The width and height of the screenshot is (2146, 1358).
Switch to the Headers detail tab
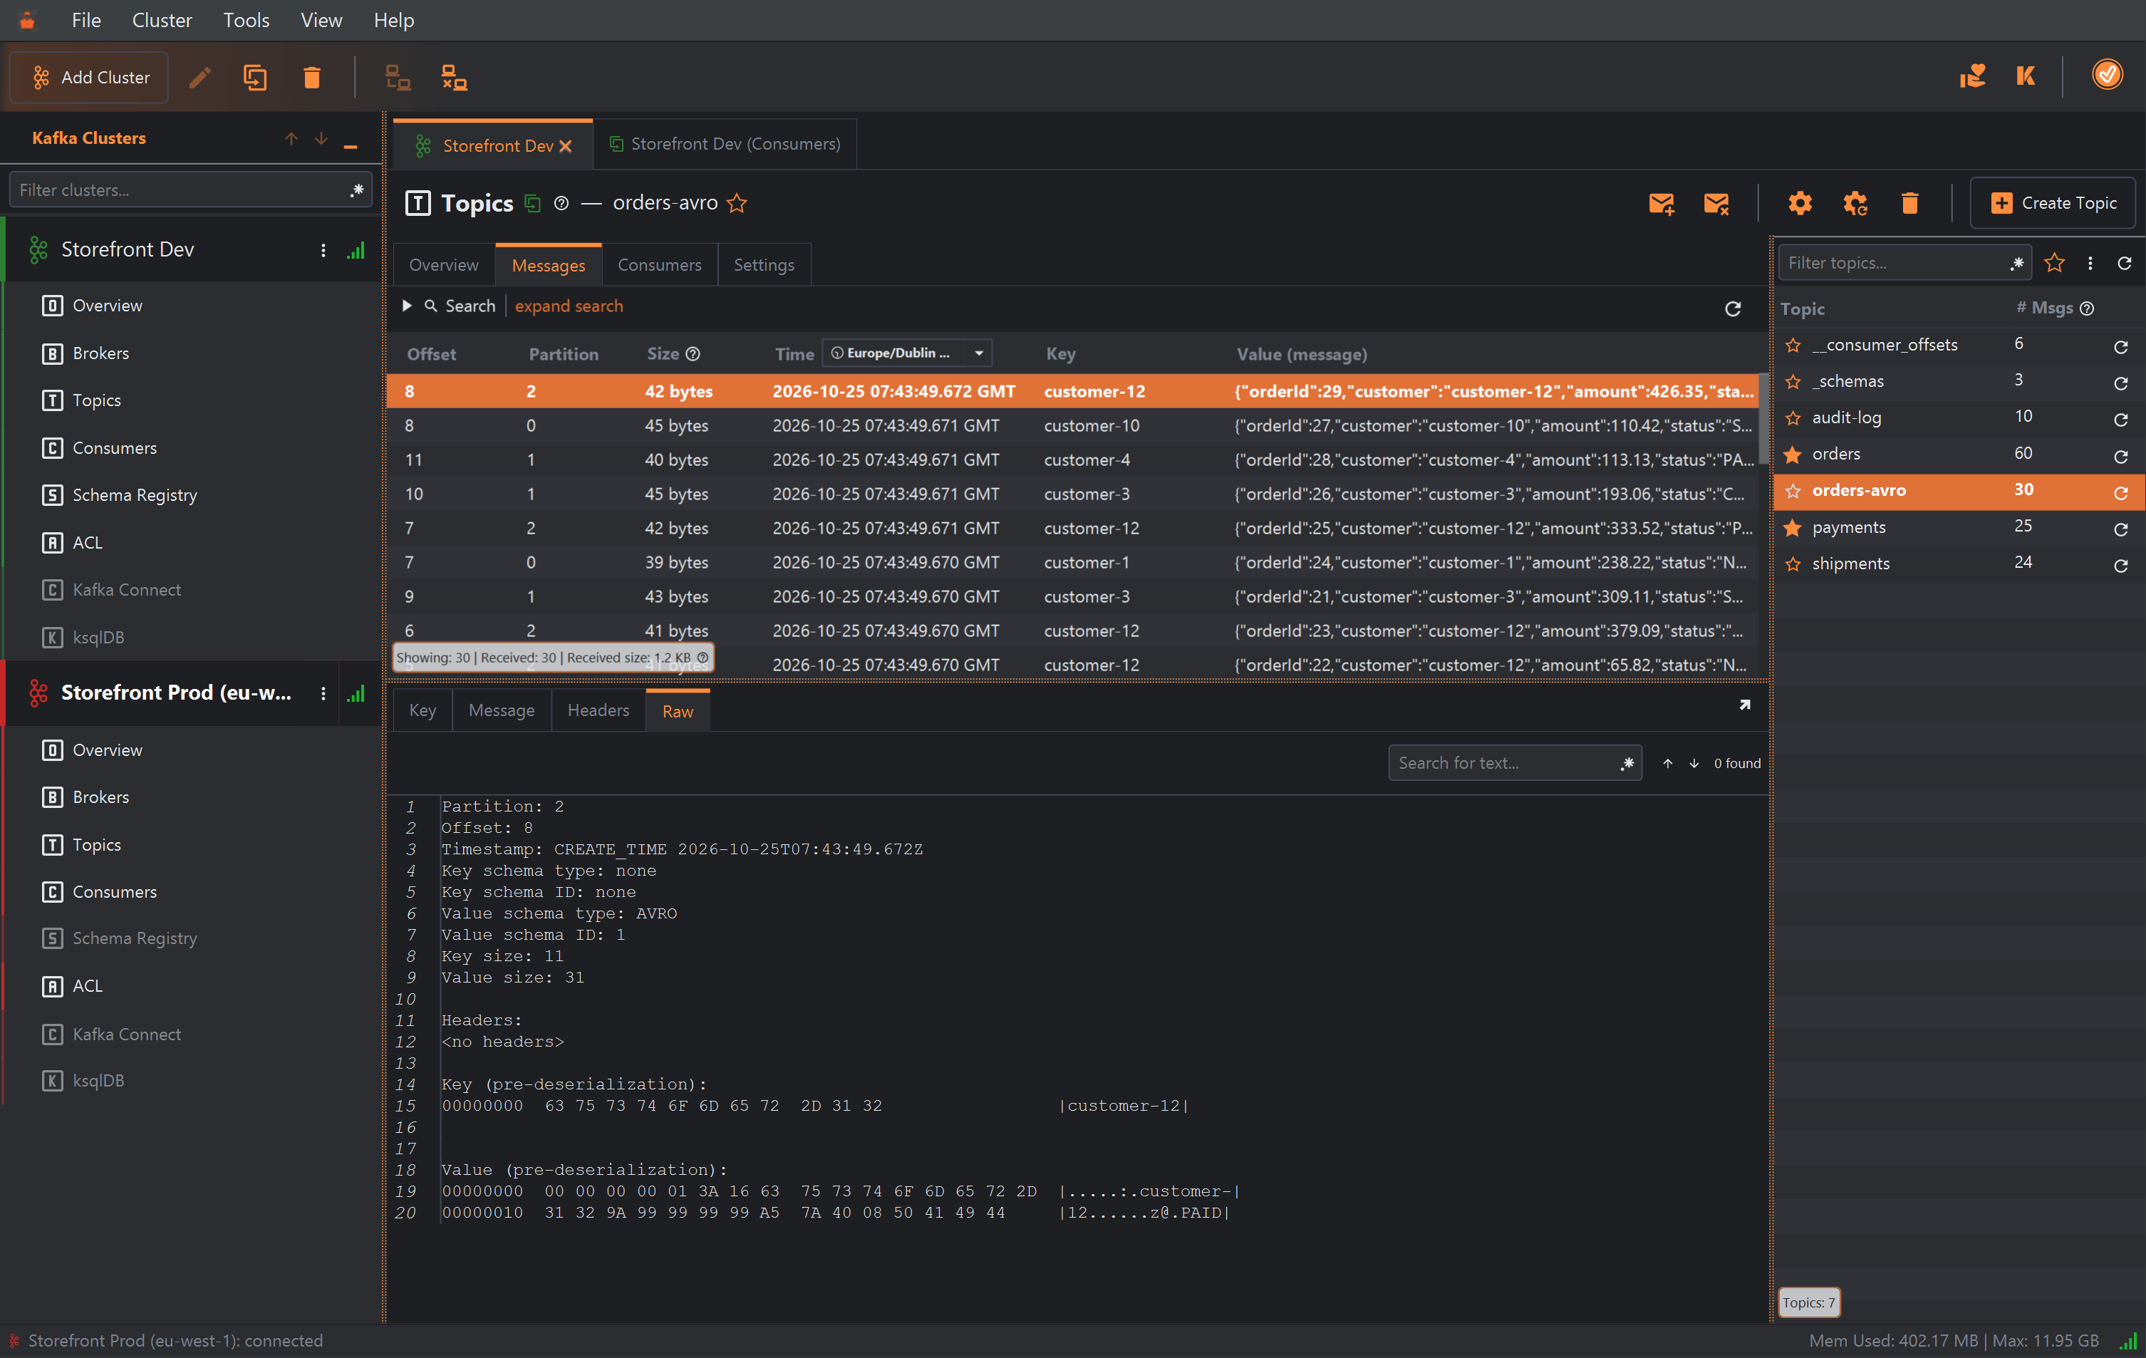click(598, 710)
